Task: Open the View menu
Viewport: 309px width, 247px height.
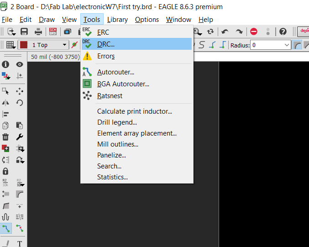Action: (x=69, y=20)
